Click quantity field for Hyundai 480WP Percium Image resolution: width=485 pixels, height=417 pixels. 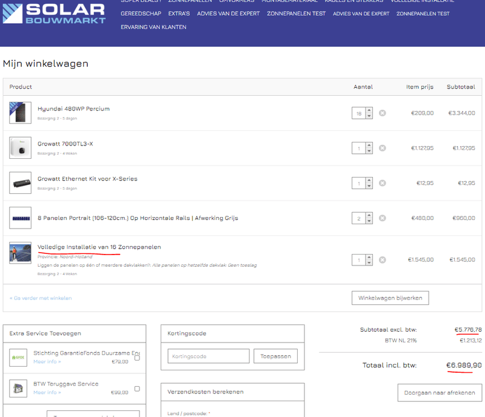click(359, 113)
